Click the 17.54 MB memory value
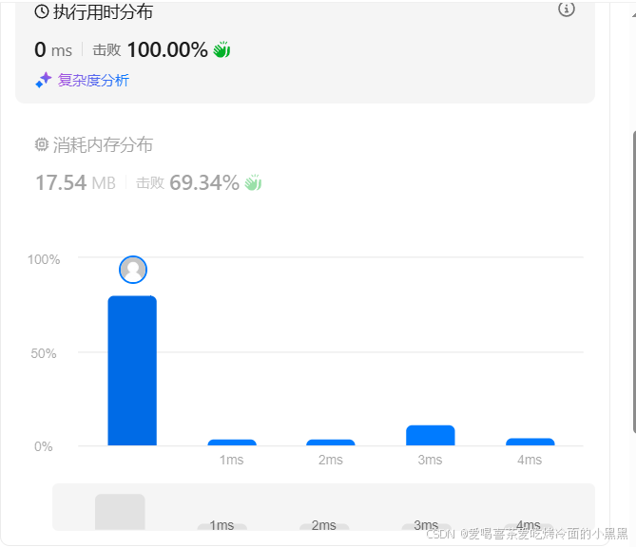The width and height of the screenshot is (636, 547). pos(75,182)
